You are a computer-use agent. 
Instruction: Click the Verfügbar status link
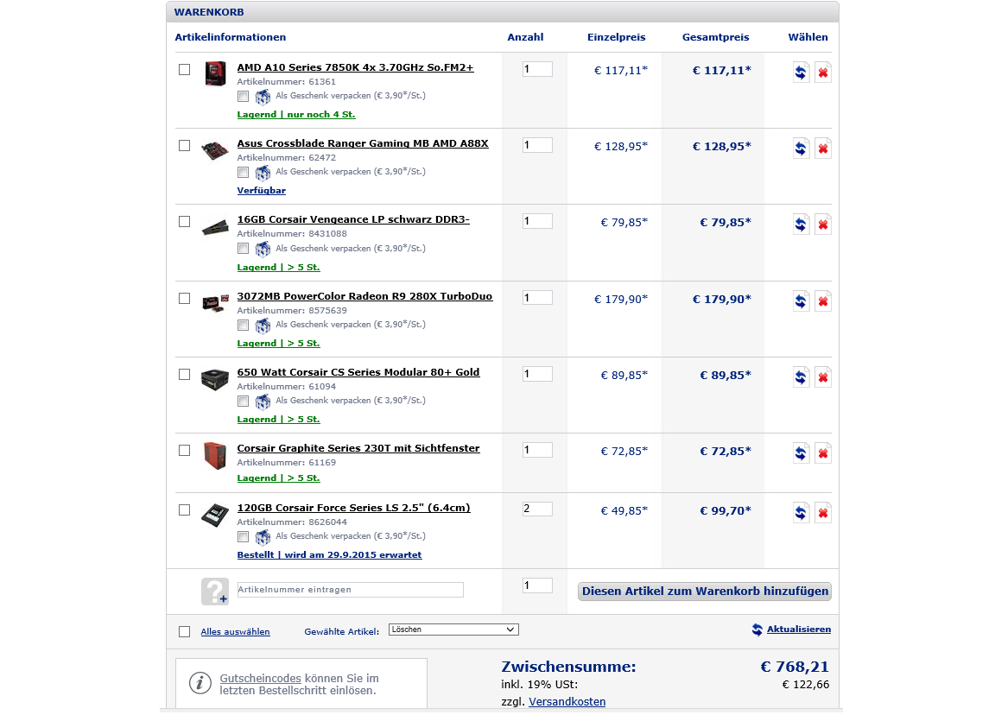262,190
